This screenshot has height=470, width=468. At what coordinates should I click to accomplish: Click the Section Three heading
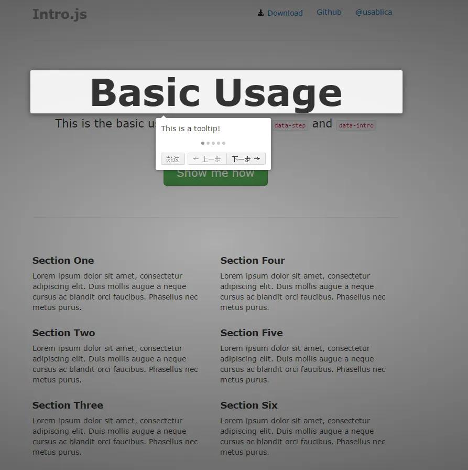(x=68, y=405)
